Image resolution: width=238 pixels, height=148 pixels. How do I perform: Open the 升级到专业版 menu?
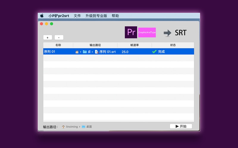96,16
